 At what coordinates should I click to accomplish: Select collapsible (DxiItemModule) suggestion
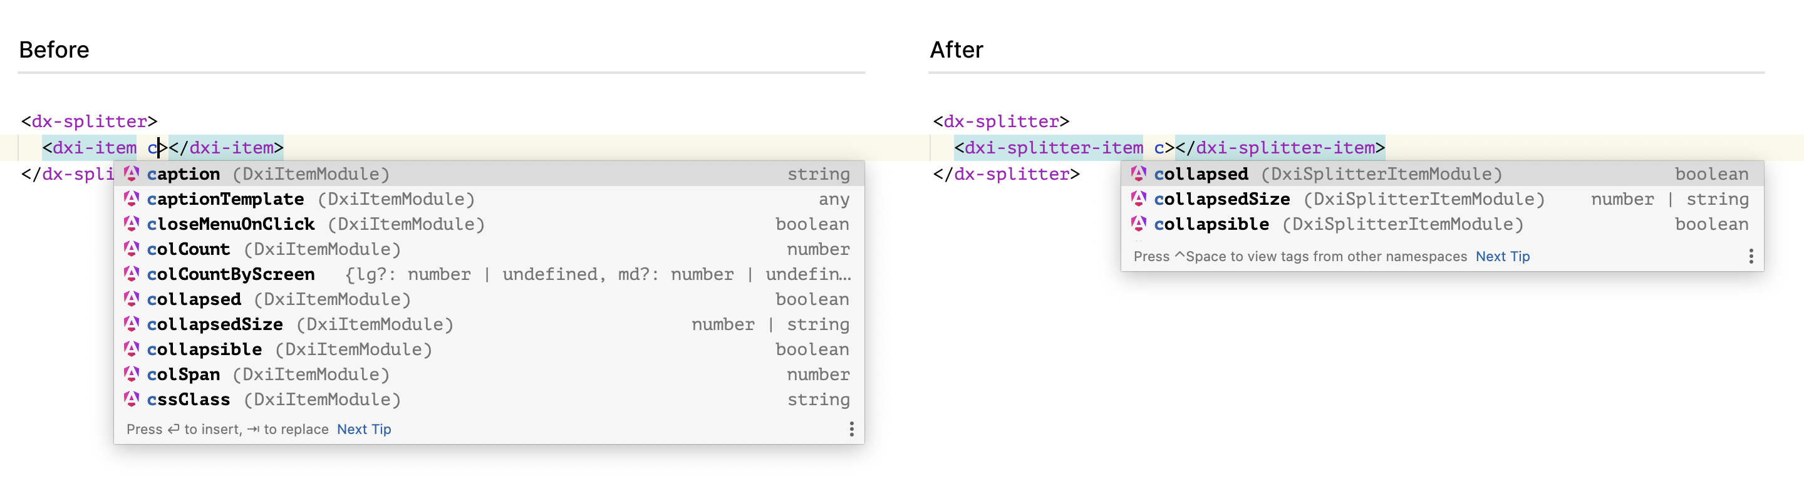click(489, 349)
